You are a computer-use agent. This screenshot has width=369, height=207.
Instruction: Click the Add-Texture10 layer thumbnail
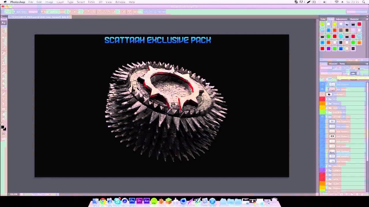point(332,121)
